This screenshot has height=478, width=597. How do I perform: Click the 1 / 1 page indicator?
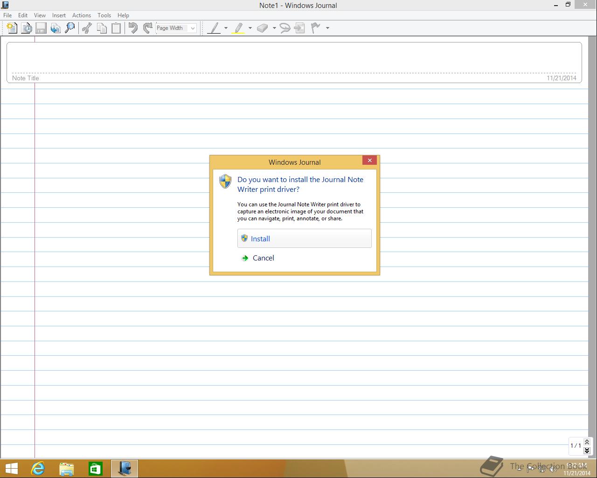coord(576,446)
